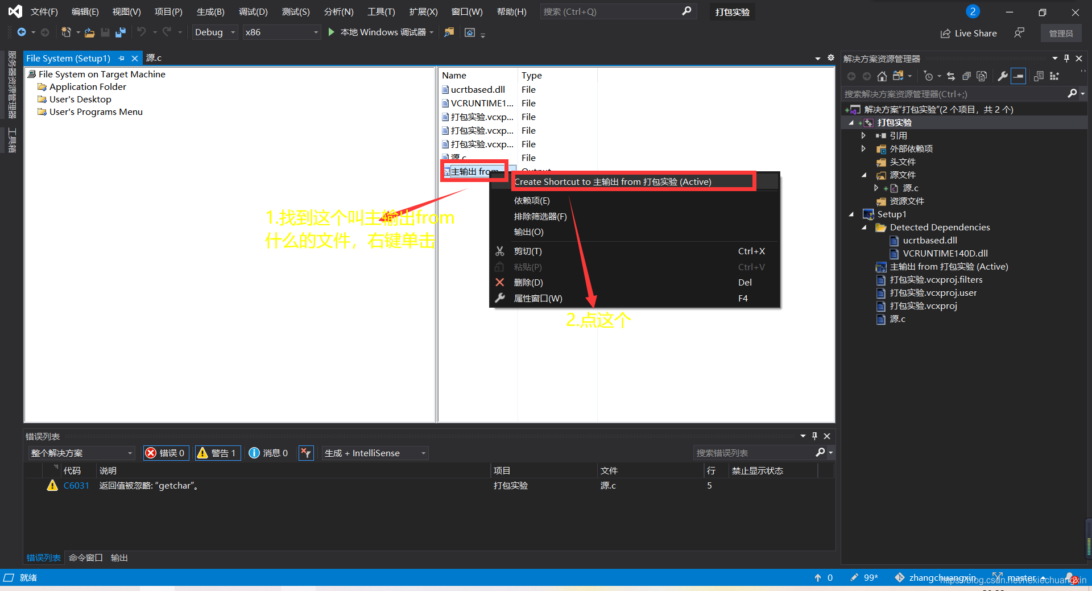Click the clear filter icon in error list
The height and width of the screenshot is (591, 1092).
click(x=306, y=453)
